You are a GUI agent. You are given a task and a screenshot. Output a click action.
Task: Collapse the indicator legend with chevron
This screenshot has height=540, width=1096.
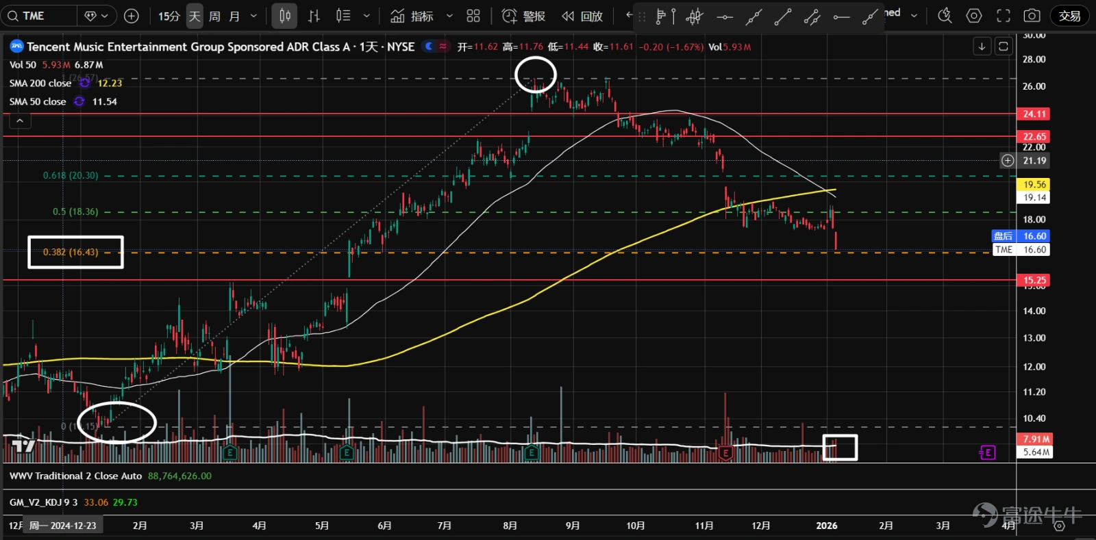pos(20,121)
